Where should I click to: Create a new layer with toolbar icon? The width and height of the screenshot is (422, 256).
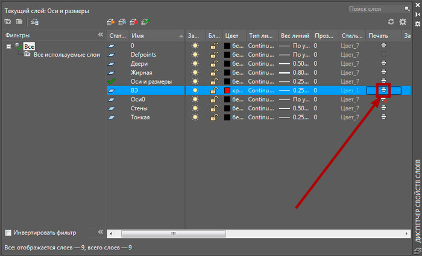(110, 22)
